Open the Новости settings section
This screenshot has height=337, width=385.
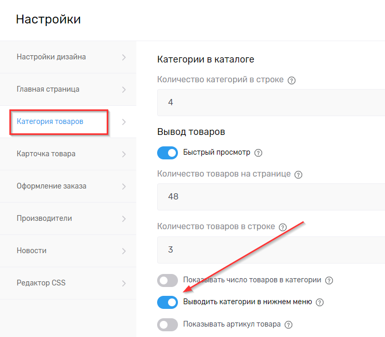pos(32,251)
